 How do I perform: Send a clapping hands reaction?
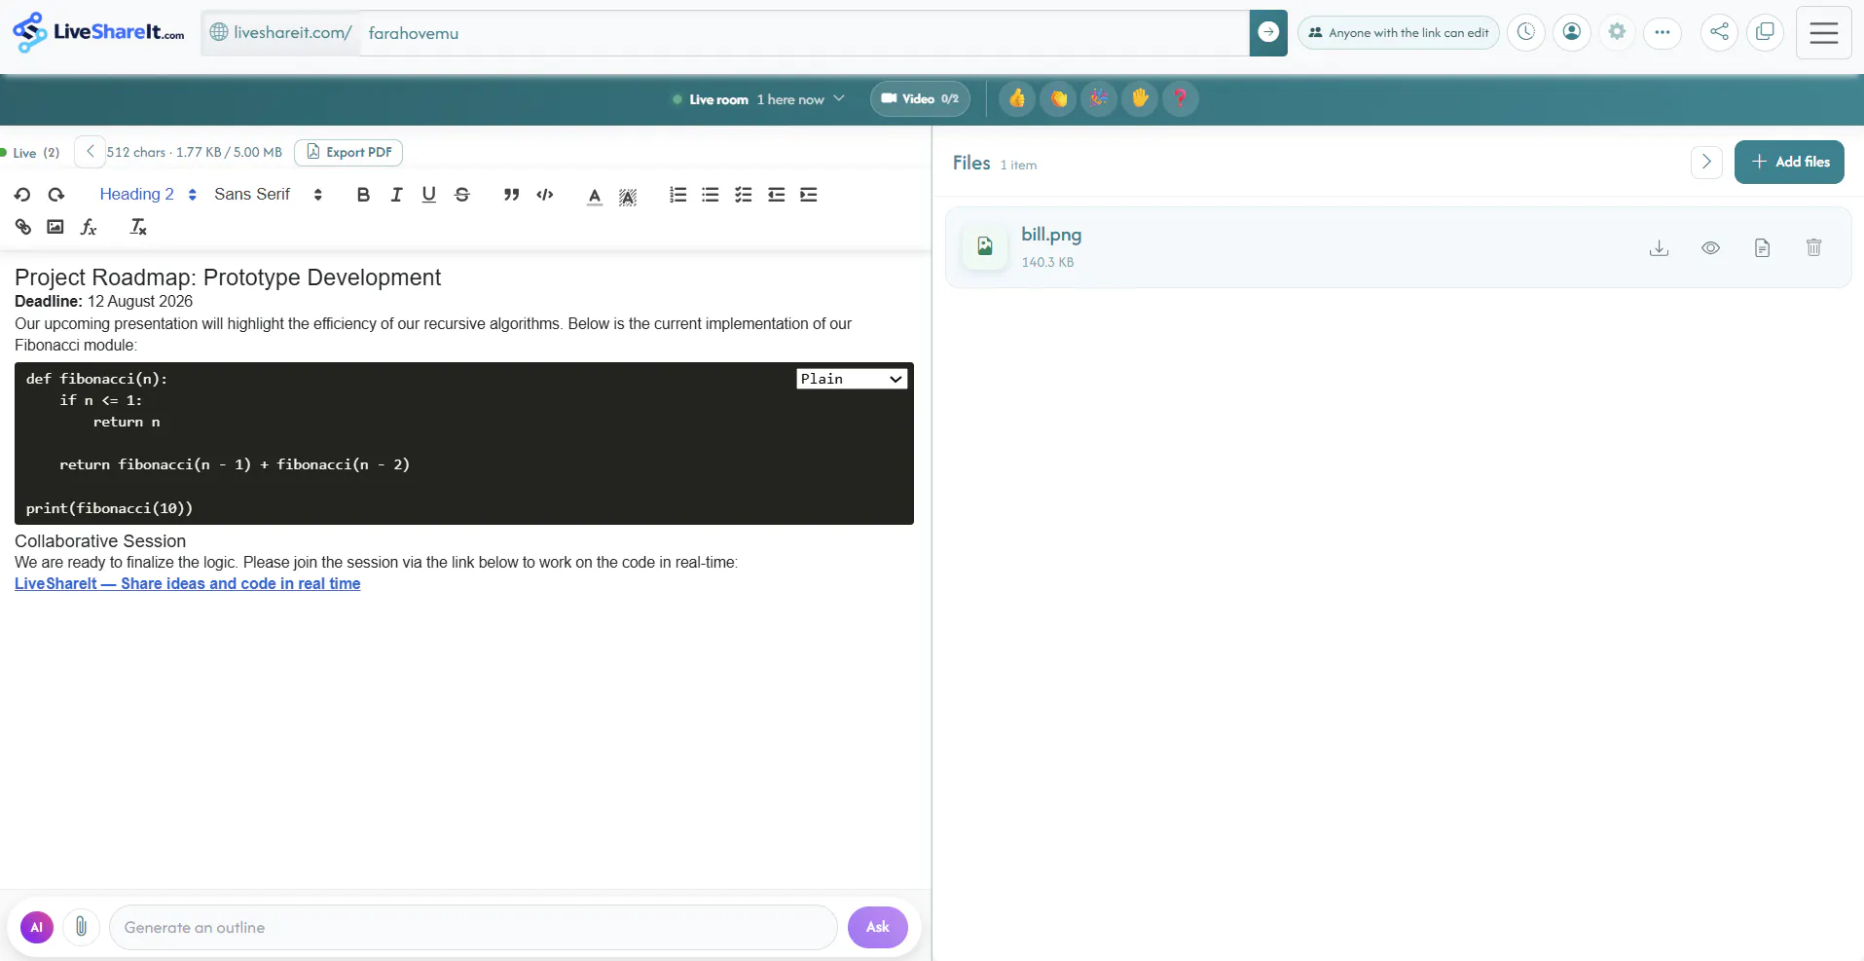click(x=1058, y=99)
